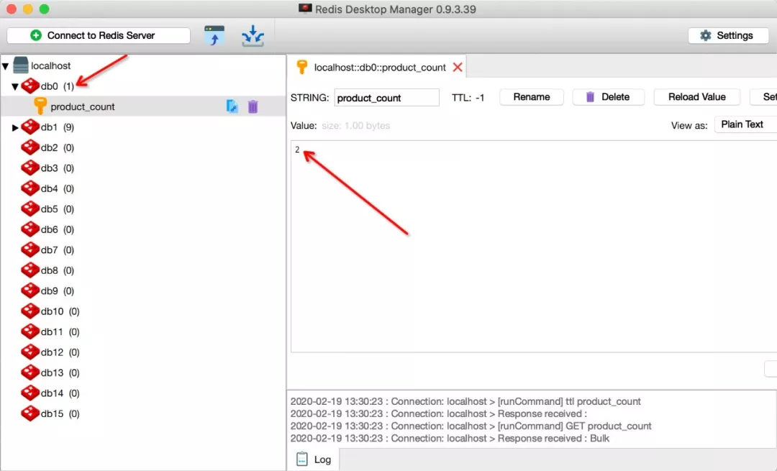777x471 pixels.
Task: Select the db12 (0) tree label
Action: tap(60, 352)
